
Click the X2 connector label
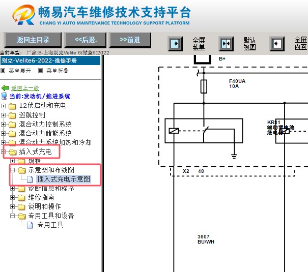click(x=186, y=171)
